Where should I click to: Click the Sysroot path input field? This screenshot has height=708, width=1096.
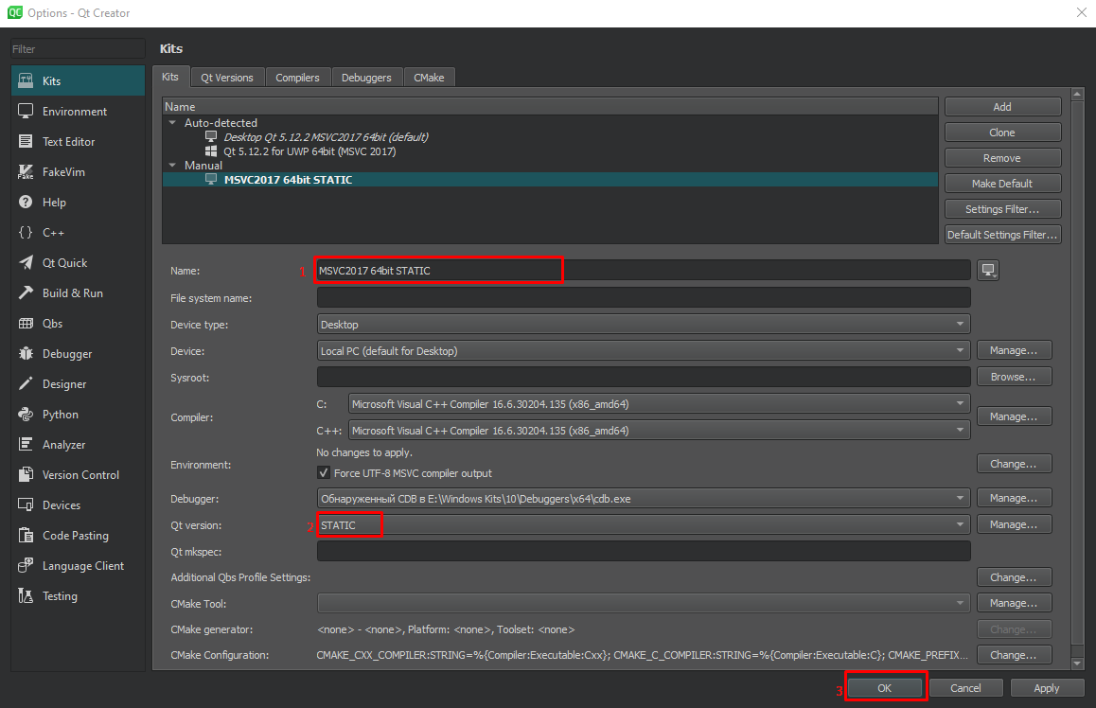[643, 377]
